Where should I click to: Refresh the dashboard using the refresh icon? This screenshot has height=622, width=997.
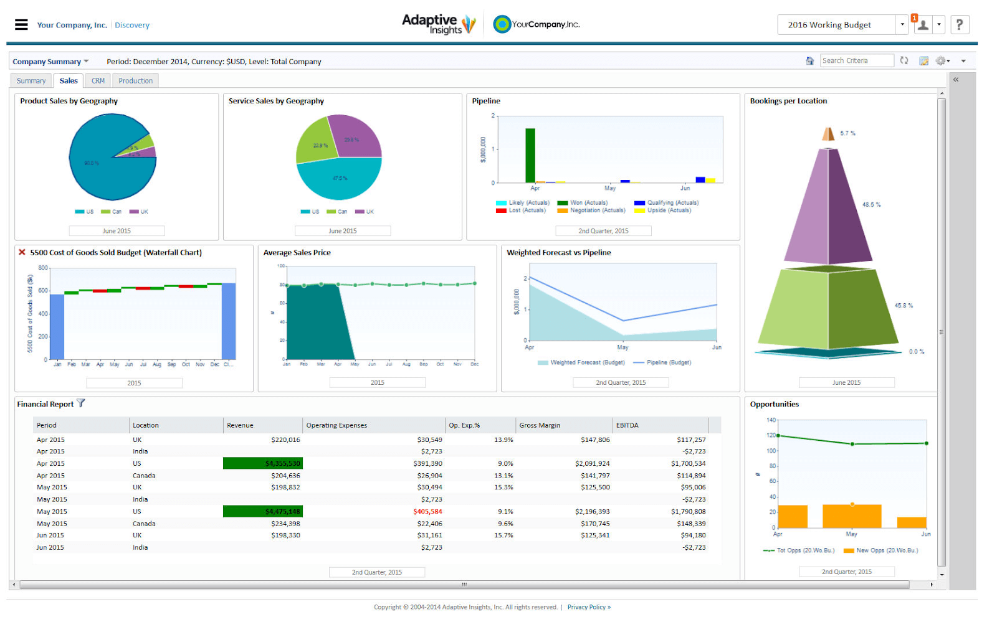904,60
